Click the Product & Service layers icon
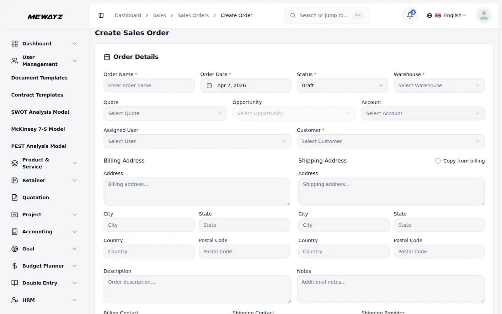This screenshot has height=314, width=502. pos(15,163)
